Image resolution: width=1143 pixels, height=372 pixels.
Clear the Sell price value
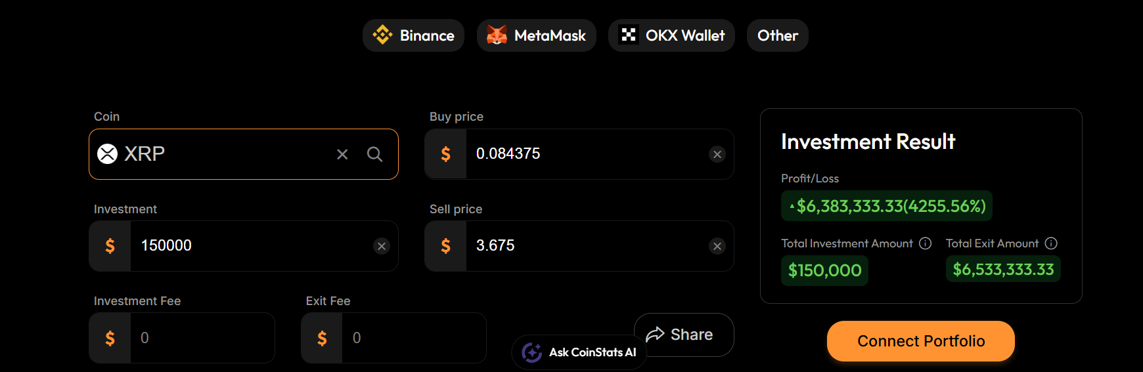click(717, 246)
